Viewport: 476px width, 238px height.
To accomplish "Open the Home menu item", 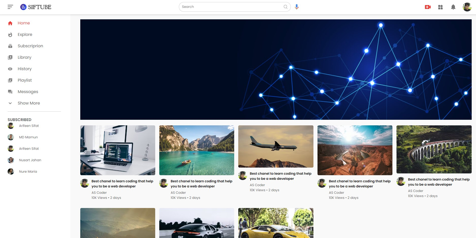I will tap(24, 23).
